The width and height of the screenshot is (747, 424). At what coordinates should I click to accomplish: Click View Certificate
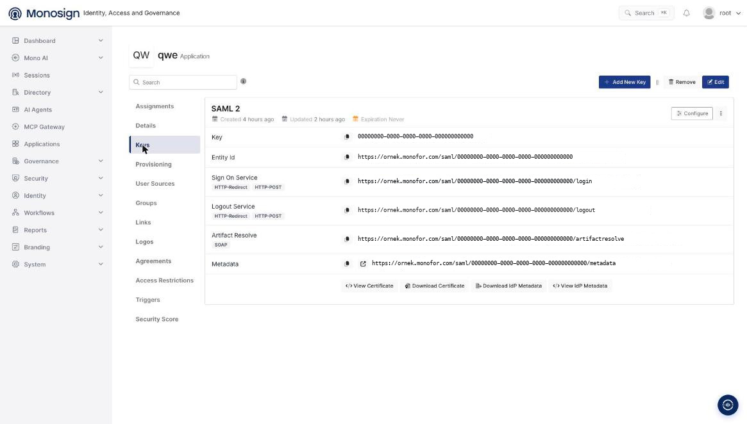point(369,286)
